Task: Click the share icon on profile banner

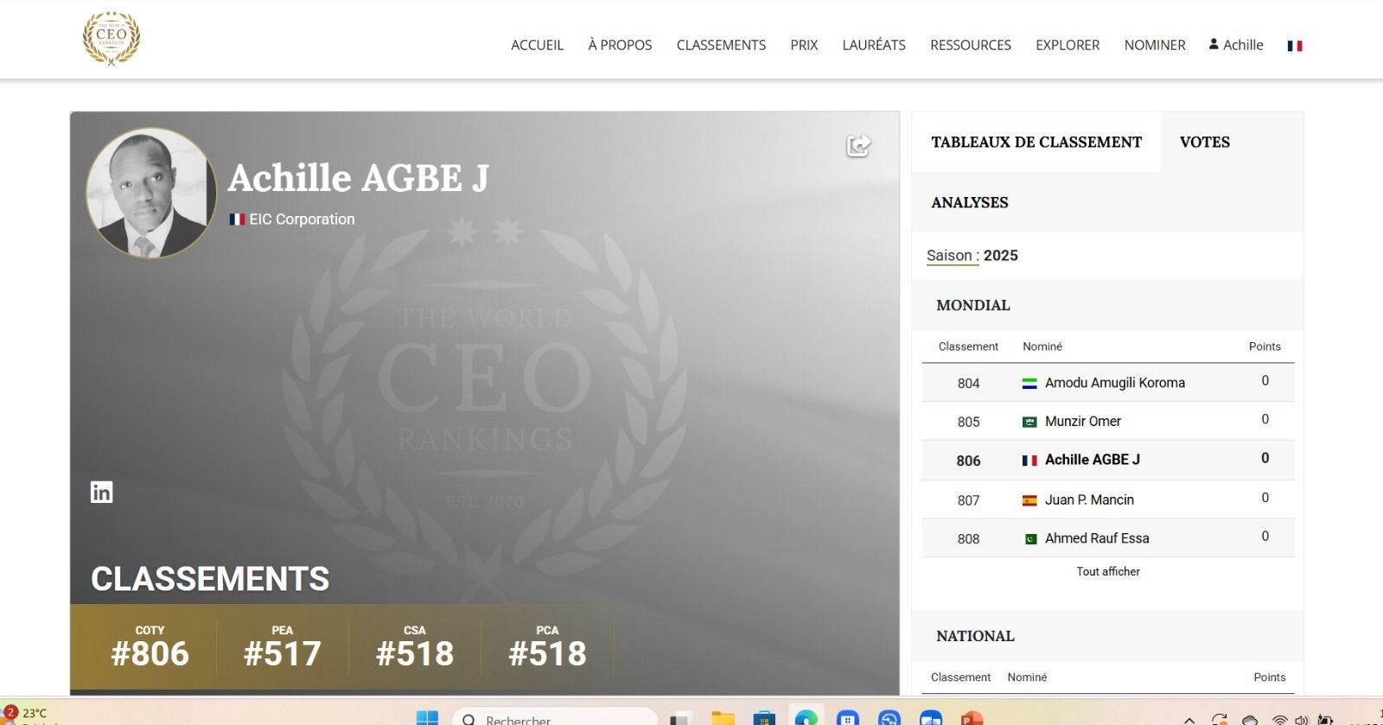Action: [857, 145]
